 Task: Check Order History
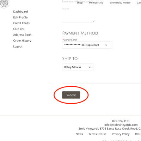[22, 41]
